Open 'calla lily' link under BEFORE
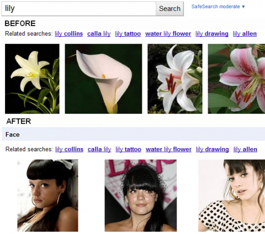Image resolution: width=265 pixels, height=234 pixels. (x=99, y=34)
